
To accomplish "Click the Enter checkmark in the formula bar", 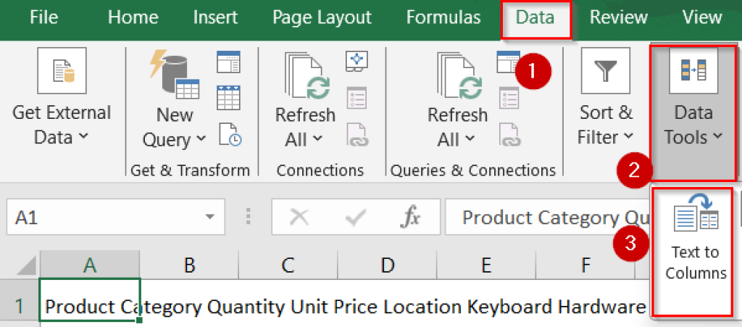I will pos(355,218).
